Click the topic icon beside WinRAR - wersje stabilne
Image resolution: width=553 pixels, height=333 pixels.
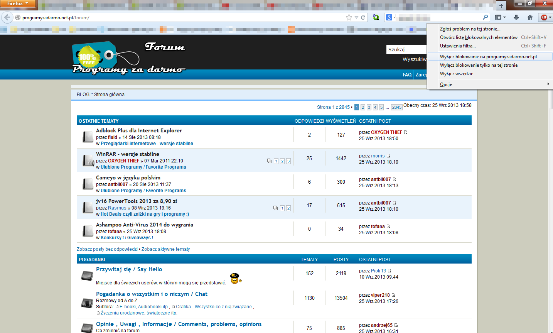coord(88,161)
